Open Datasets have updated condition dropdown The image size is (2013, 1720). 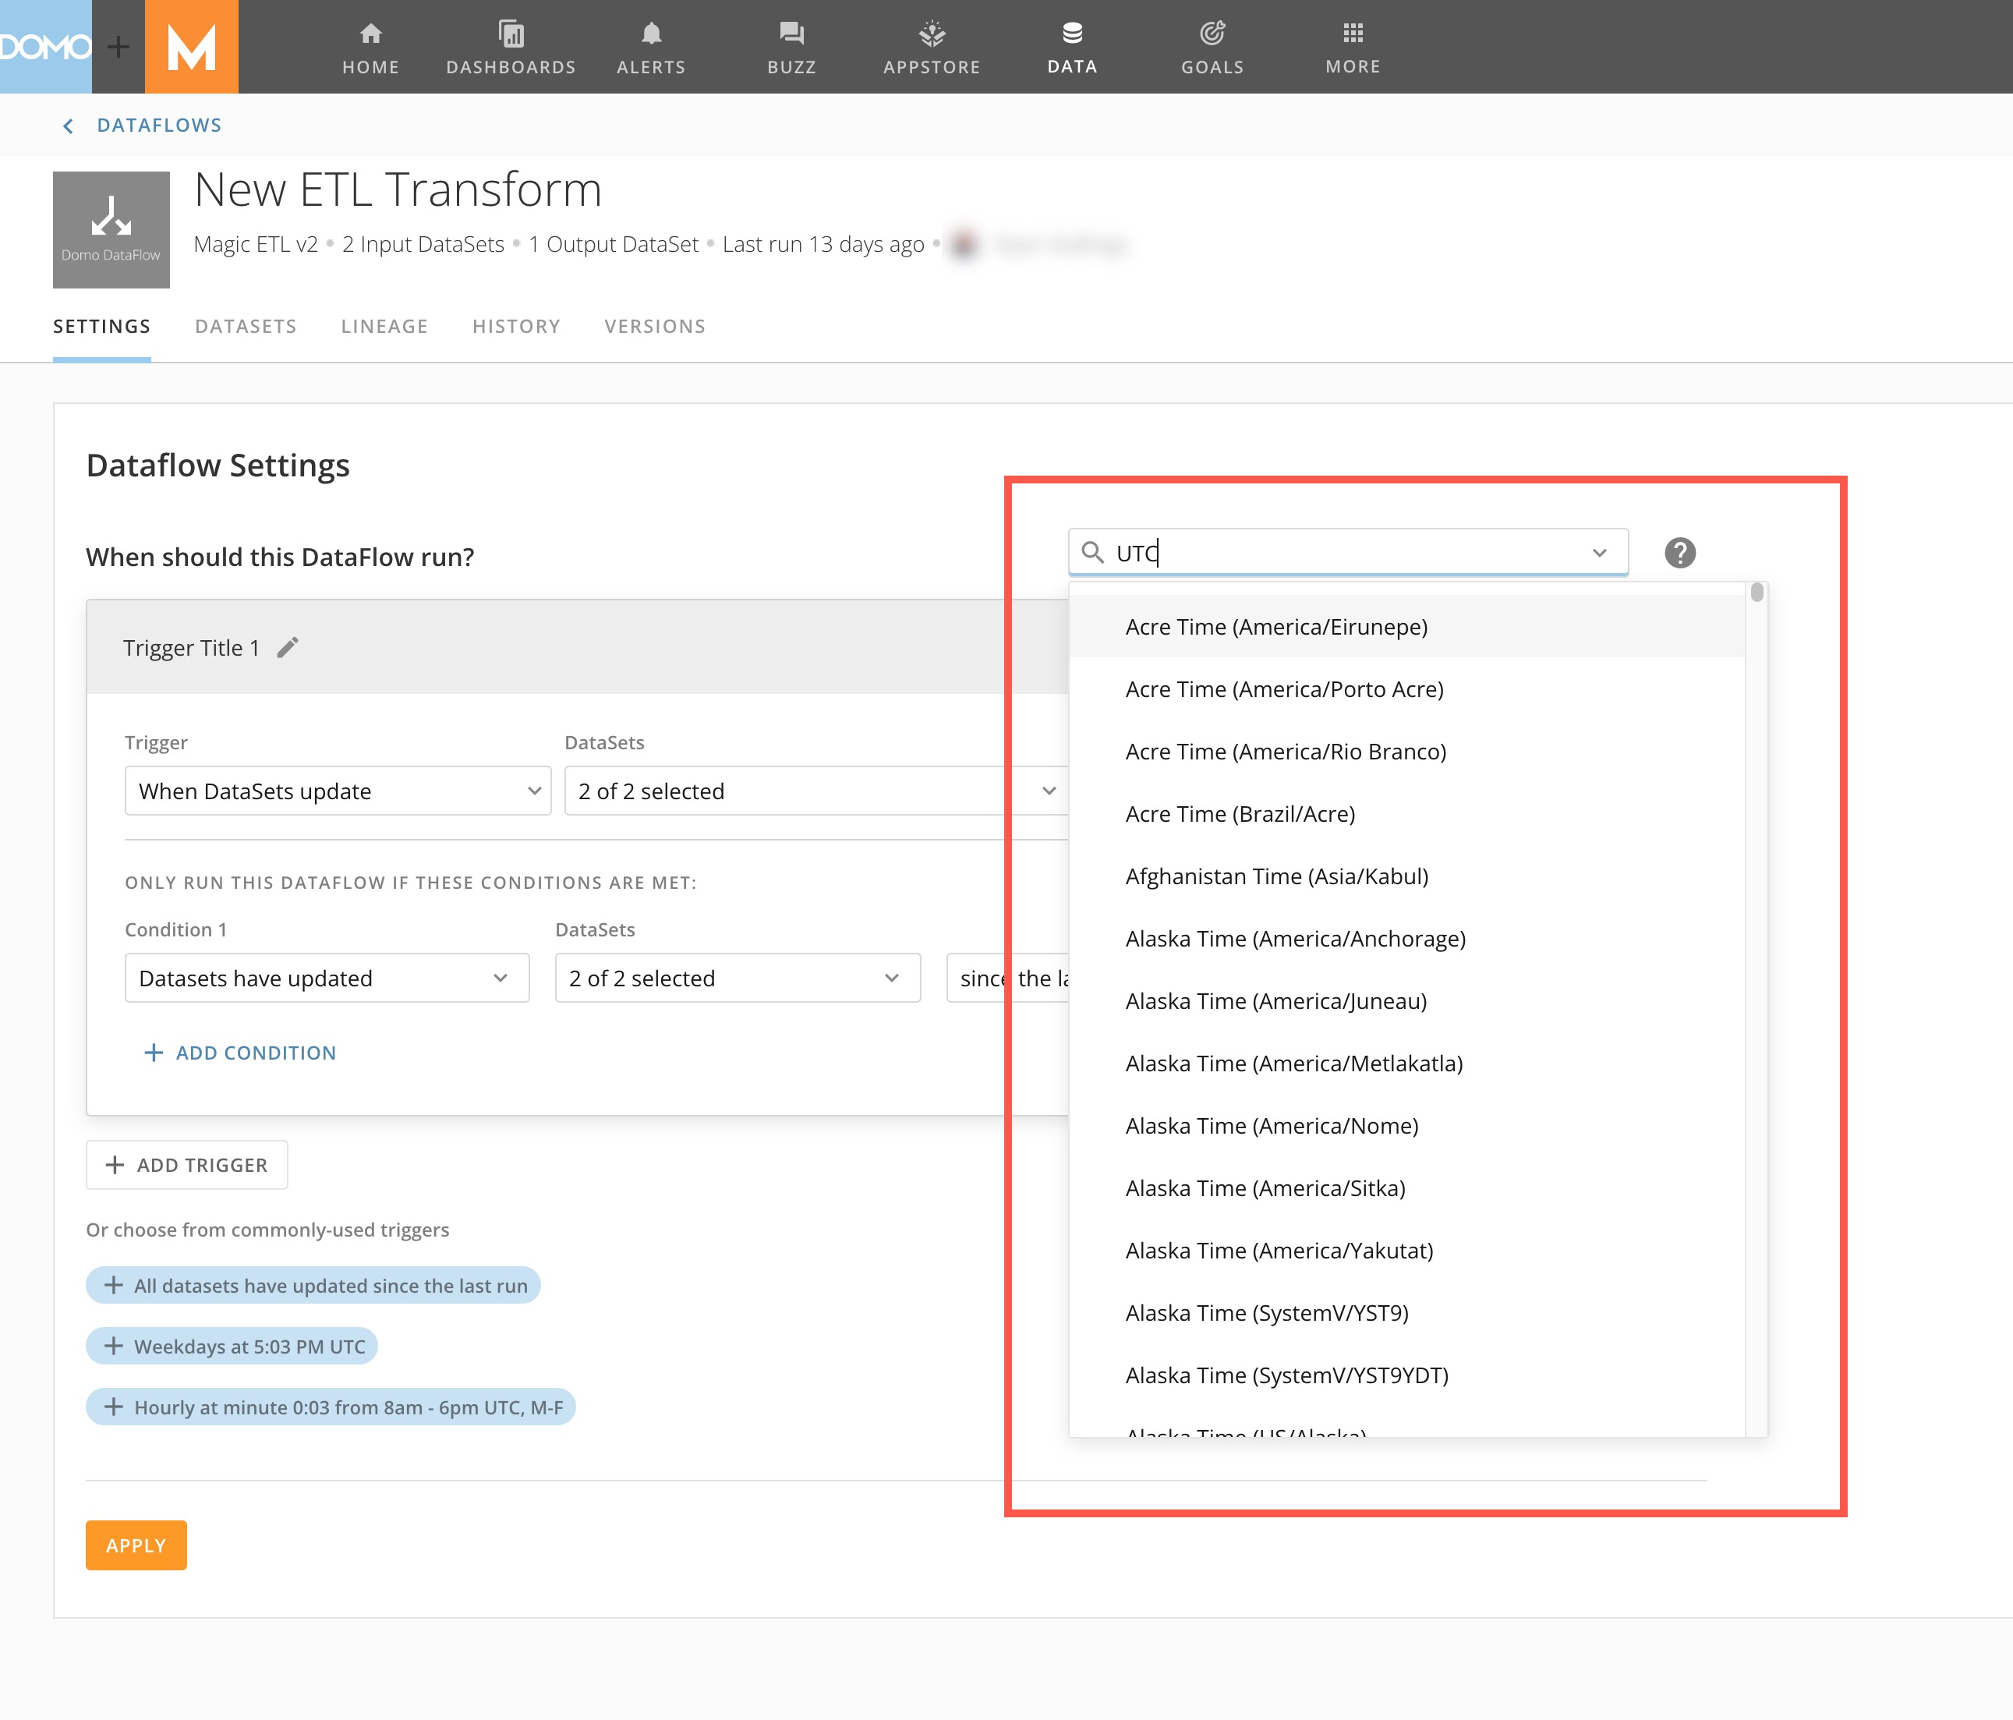327,979
